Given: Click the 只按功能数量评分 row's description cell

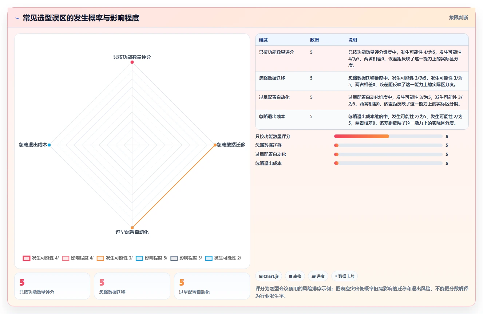Looking at the screenshot, I should pos(406,59).
